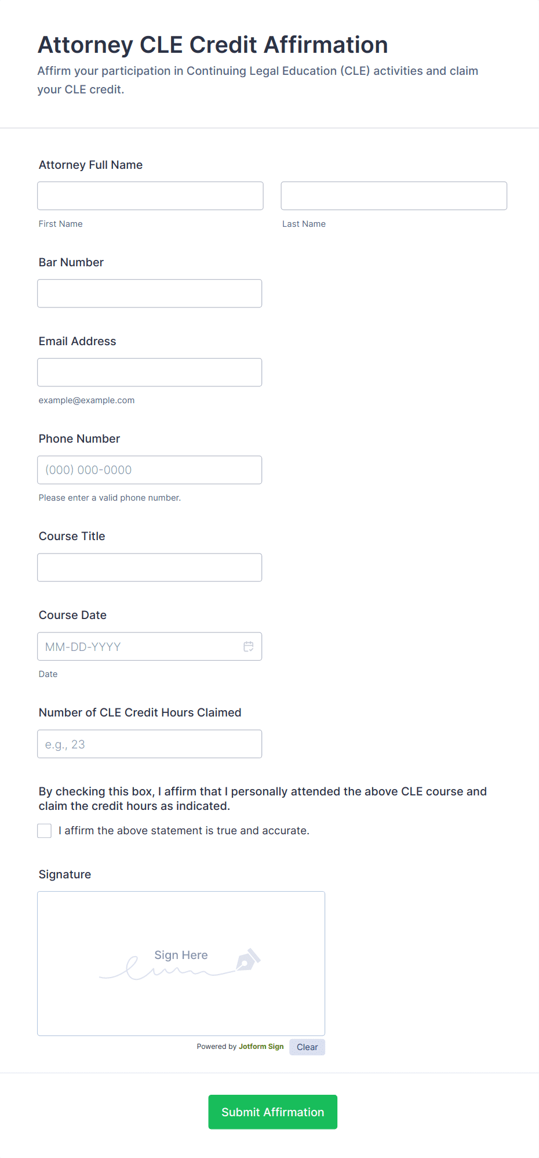539x1158 pixels.
Task: Click the Last Name input field
Action: click(x=394, y=196)
